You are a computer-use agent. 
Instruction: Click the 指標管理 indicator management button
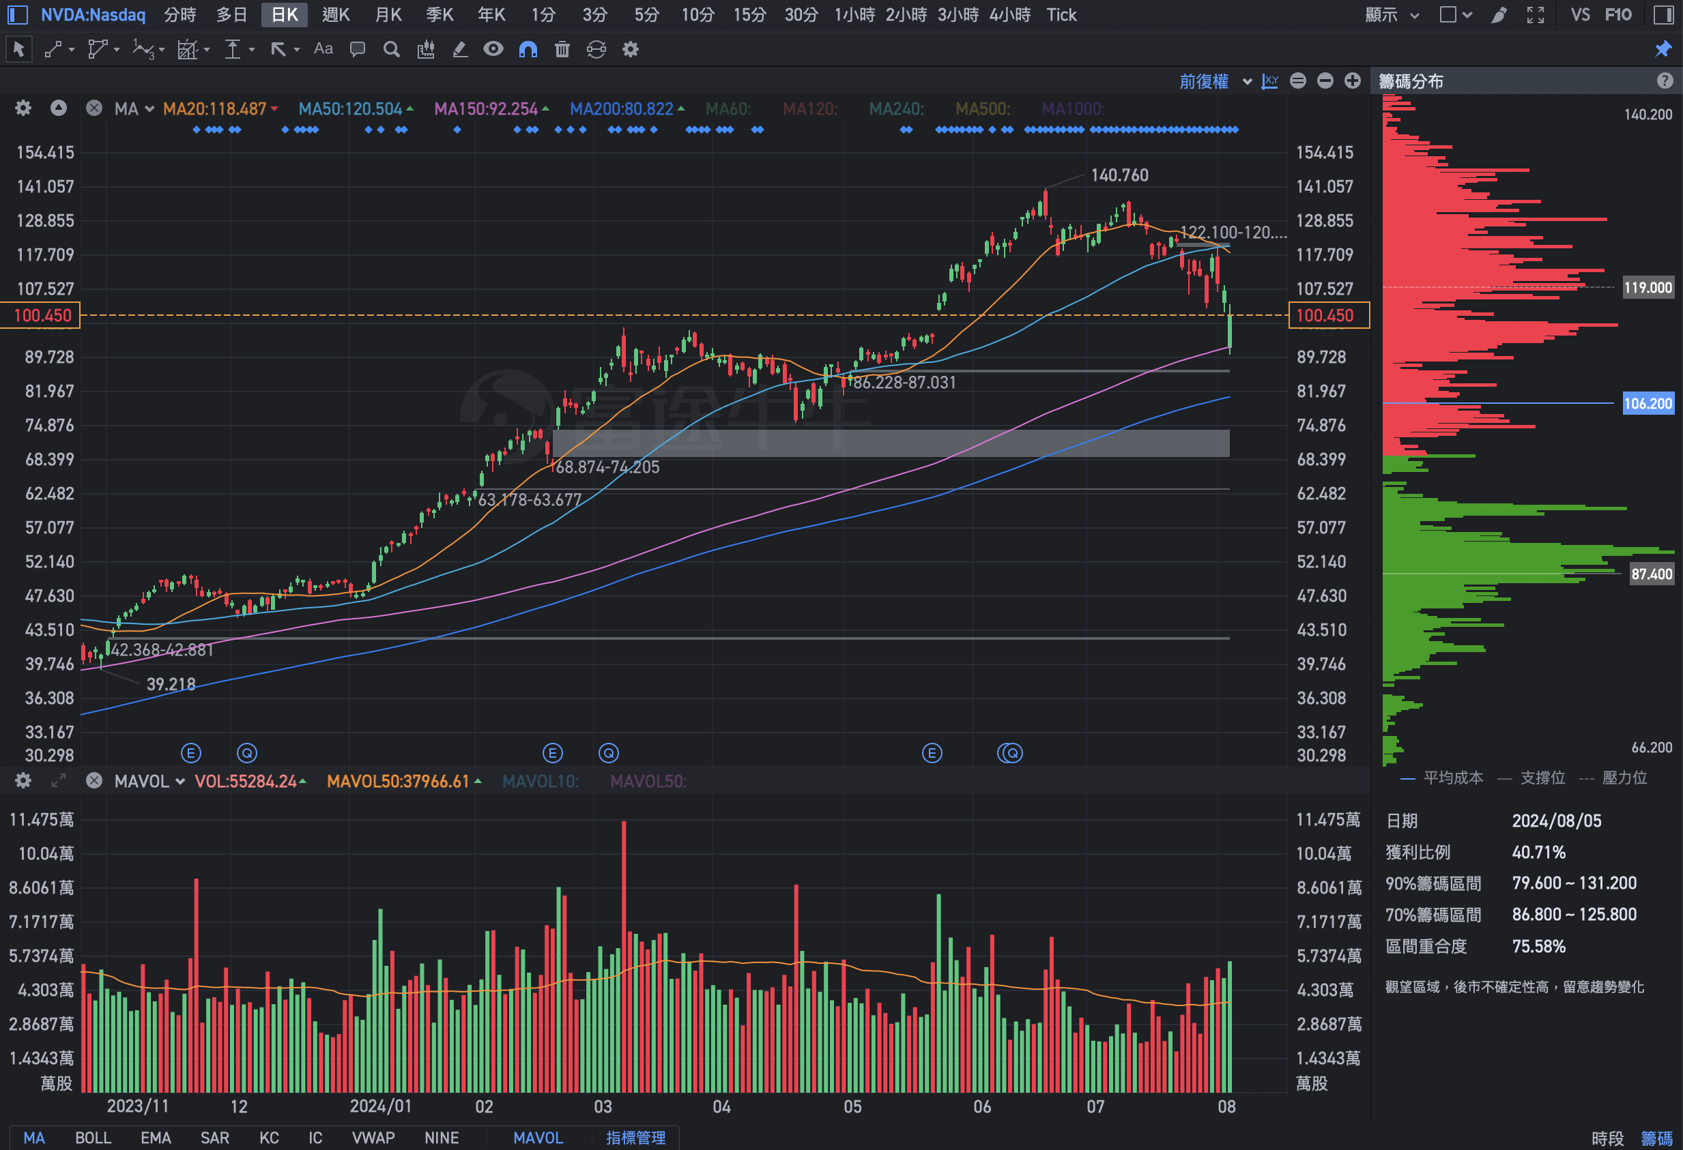pyautogui.click(x=635, y=1137)
